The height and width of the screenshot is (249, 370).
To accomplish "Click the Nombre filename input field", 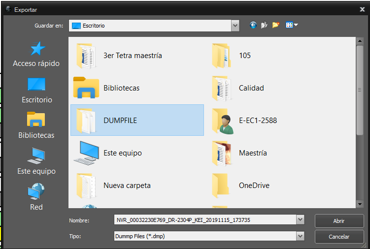I will (x=205, y=220).
